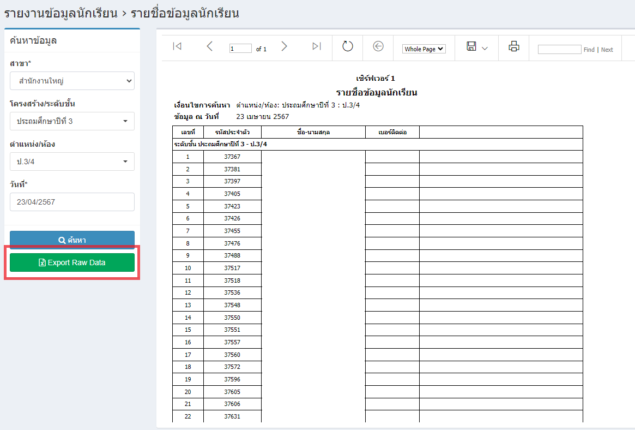Click student ID 37606
The image size is (635, 430).
232,404
